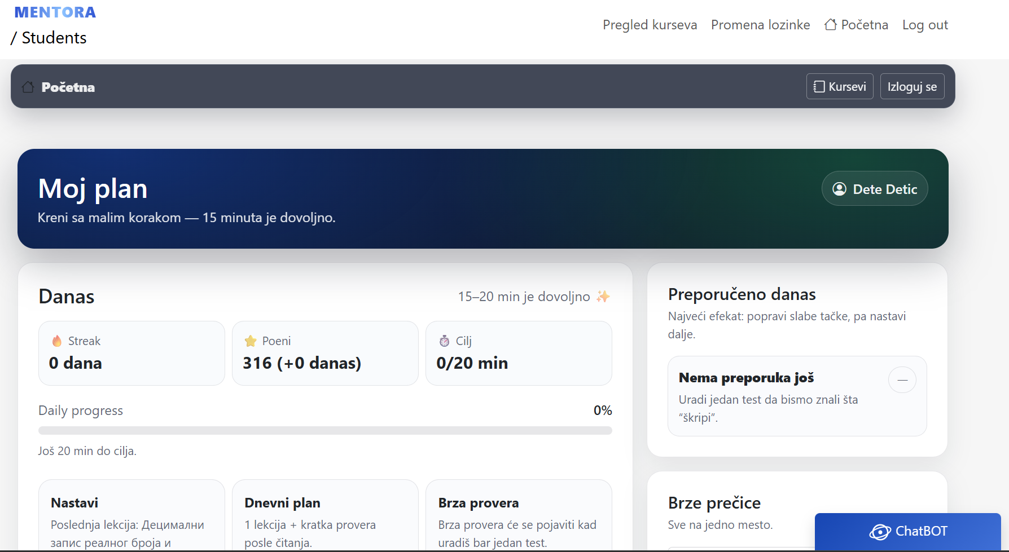Select the 'Kreni sa malim korakom' subtitle
This screenshot has width=1009, height=552.
tap(186, 218)
